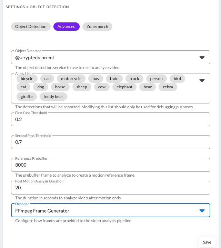Image resolution: width=221 pixels, height=248 pixels.
Task: Open the Decoder dropdown arrow
Action: point(202,211)
